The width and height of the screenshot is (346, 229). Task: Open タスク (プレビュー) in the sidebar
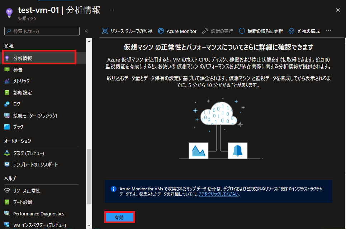click(x=28, y=153)
